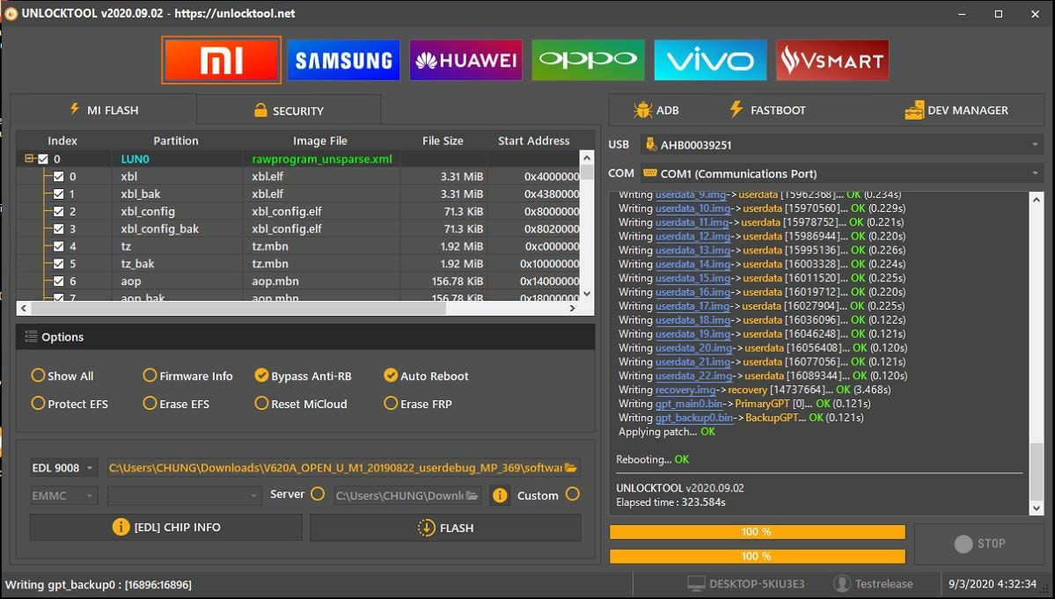The width and height of the screenshot is (1055, 599).
Task: Click the folder icon for firmware path
Action: click(570, 468)
